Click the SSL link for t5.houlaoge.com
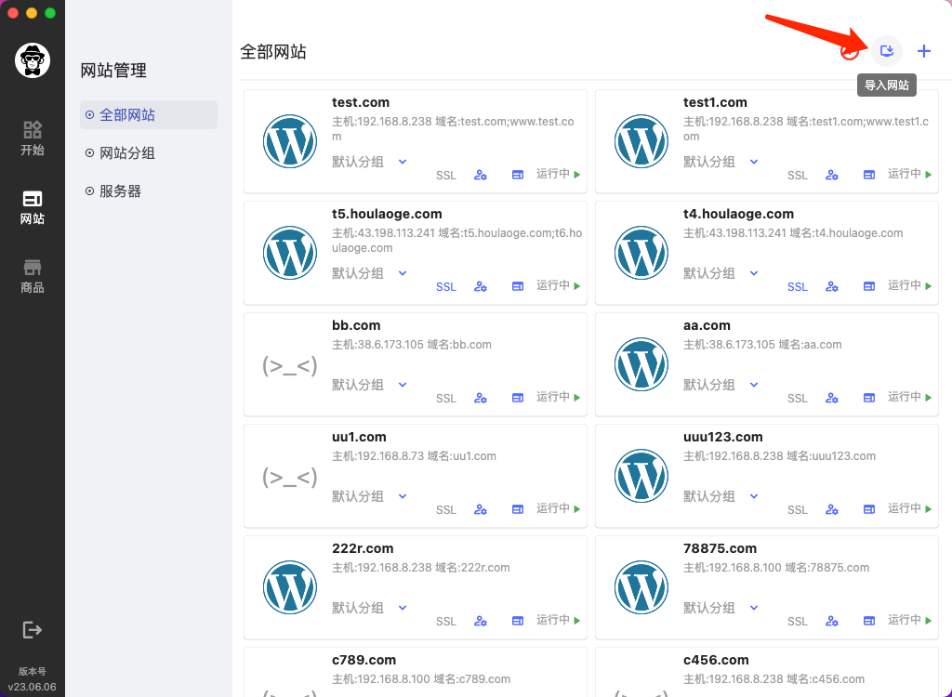 (x=445, y=286)
